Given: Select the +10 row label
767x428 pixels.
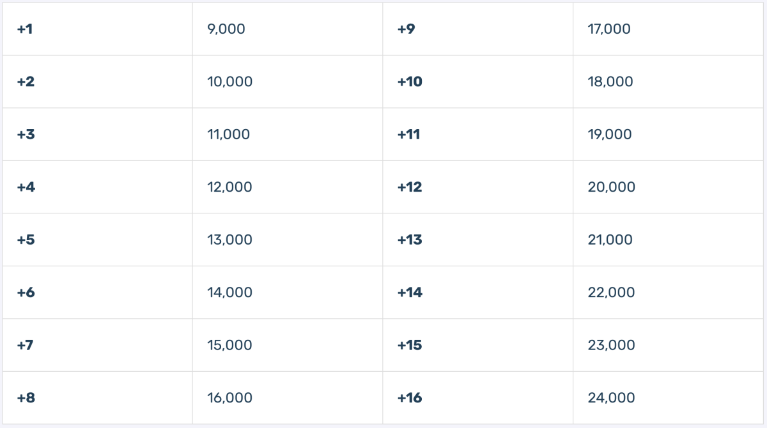Looking at the screenshot, I should click(x=478, y=82).
